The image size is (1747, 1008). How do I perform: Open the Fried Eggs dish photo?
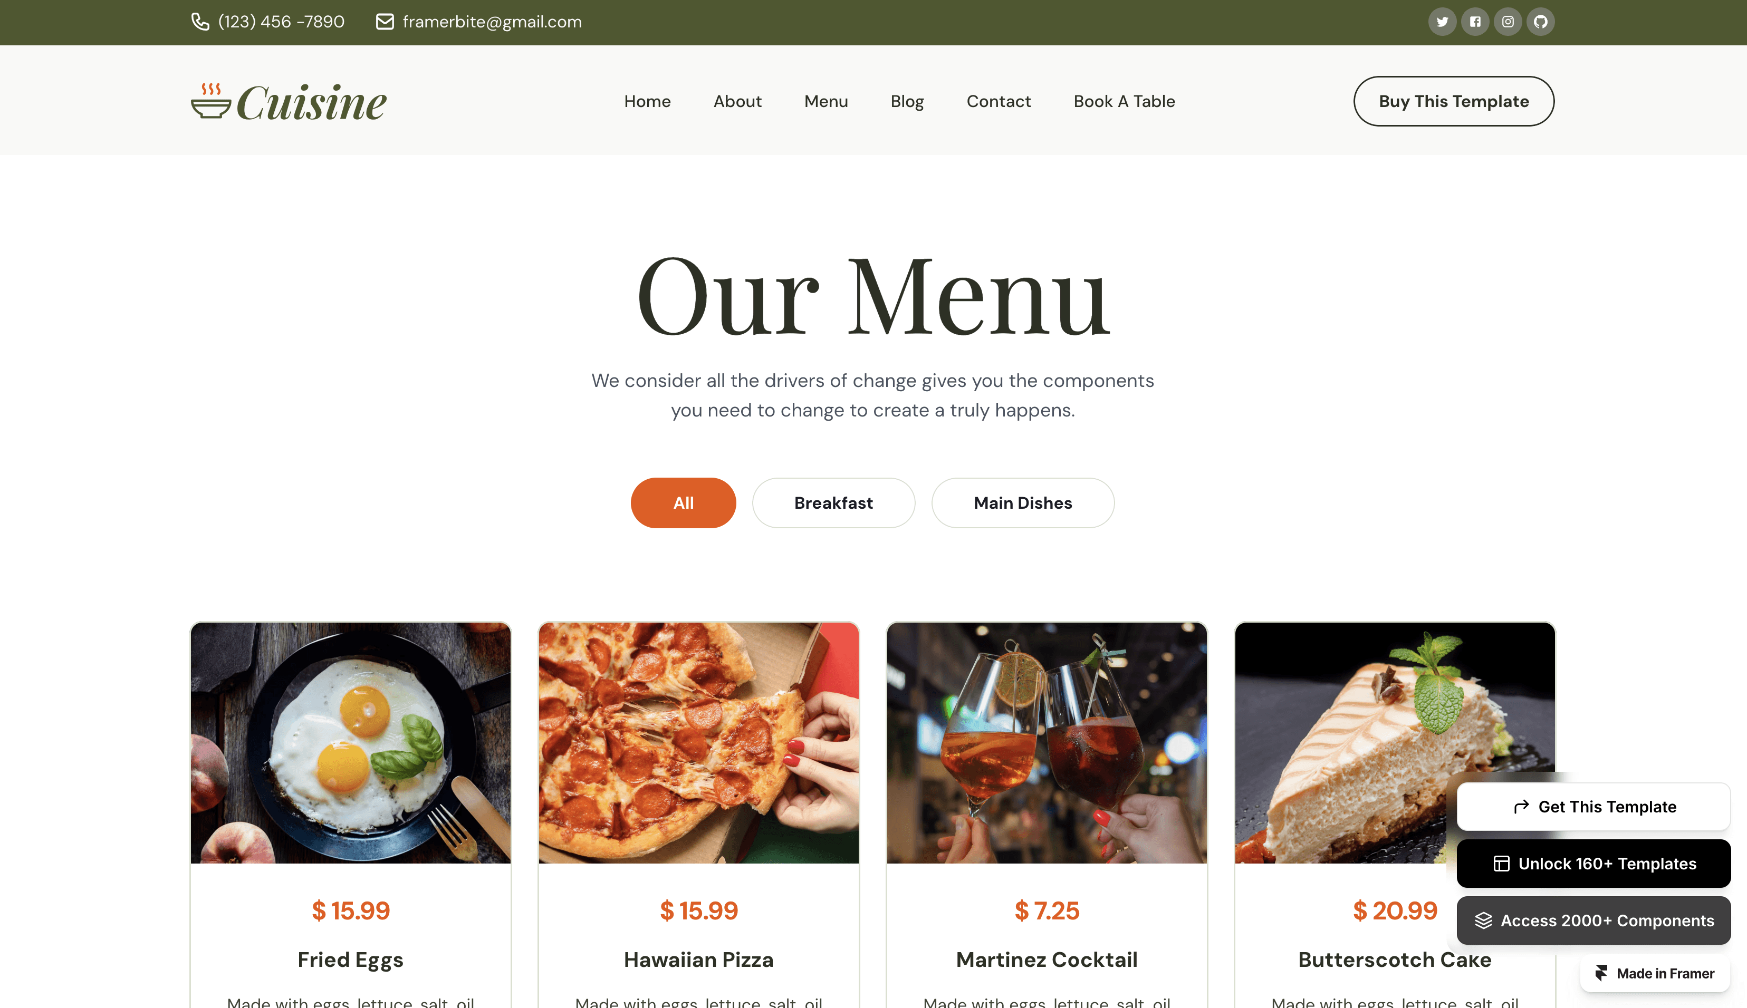[x=351, y=742]
